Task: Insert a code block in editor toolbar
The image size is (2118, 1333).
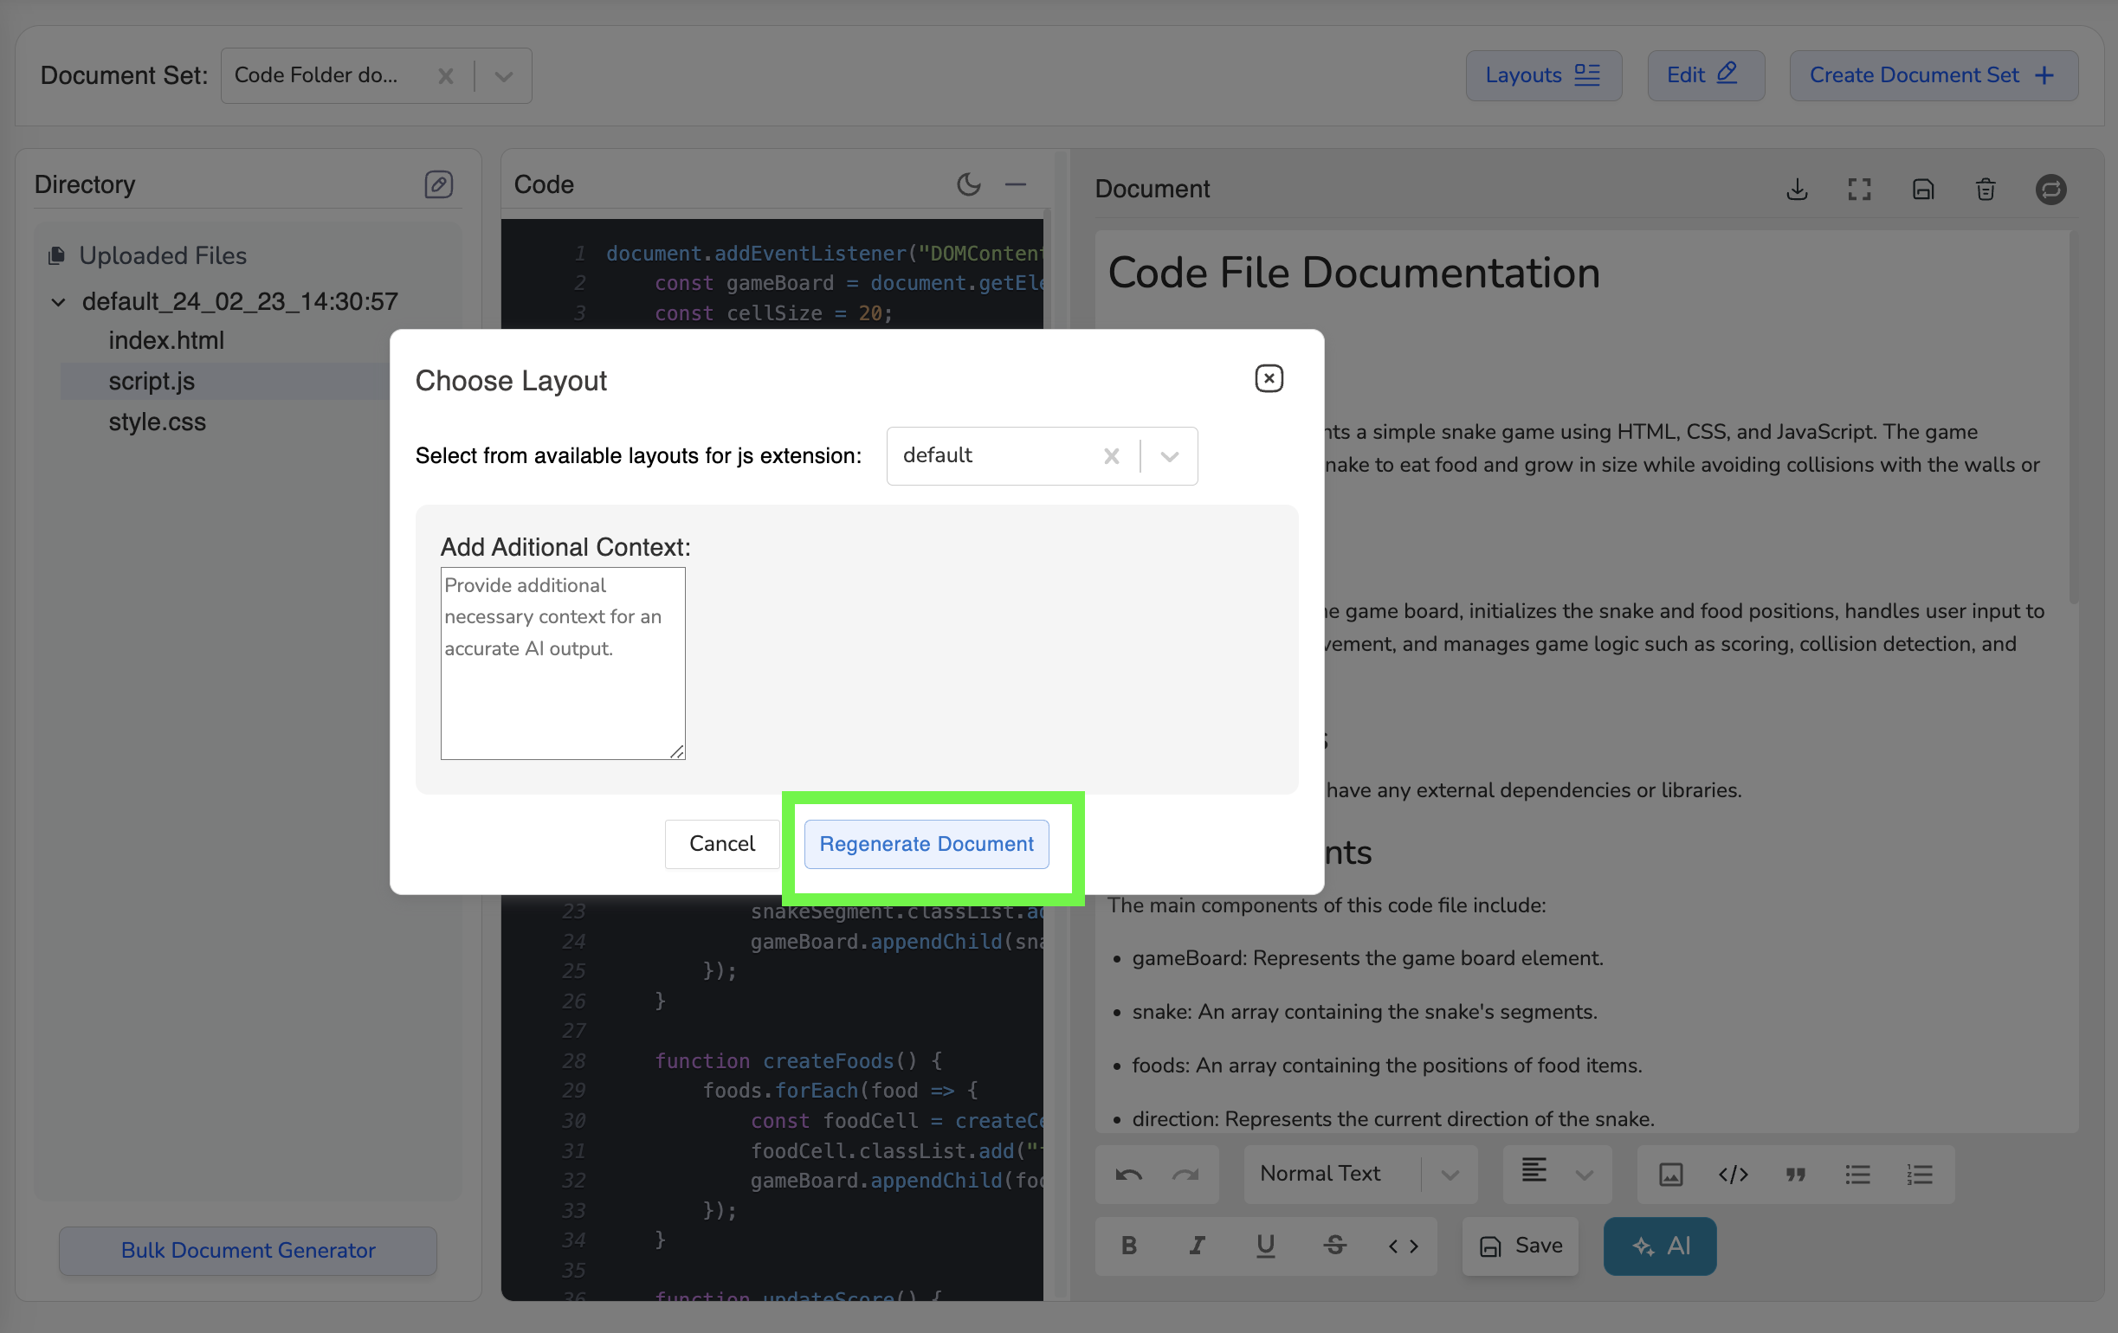Action: (x=1733, y=1174)
